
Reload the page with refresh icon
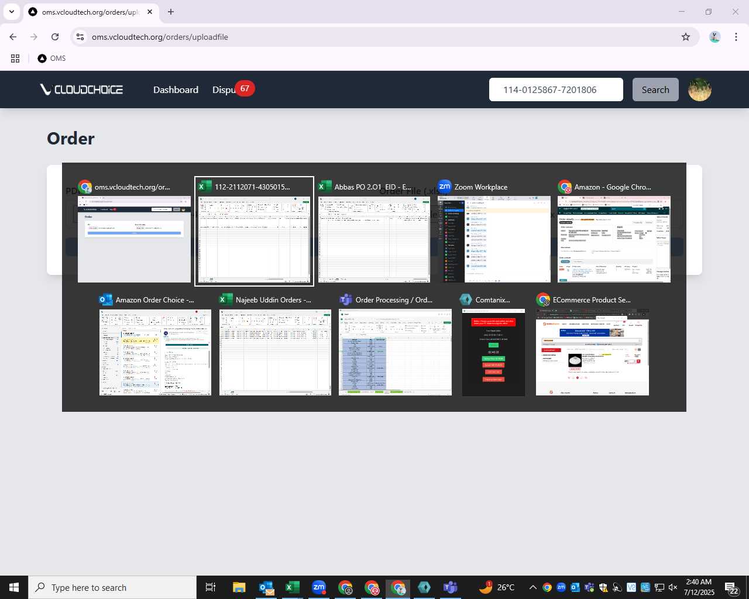click(x=55, y=37)
